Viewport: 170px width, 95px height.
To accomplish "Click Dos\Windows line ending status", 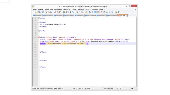I will [108, 88].
